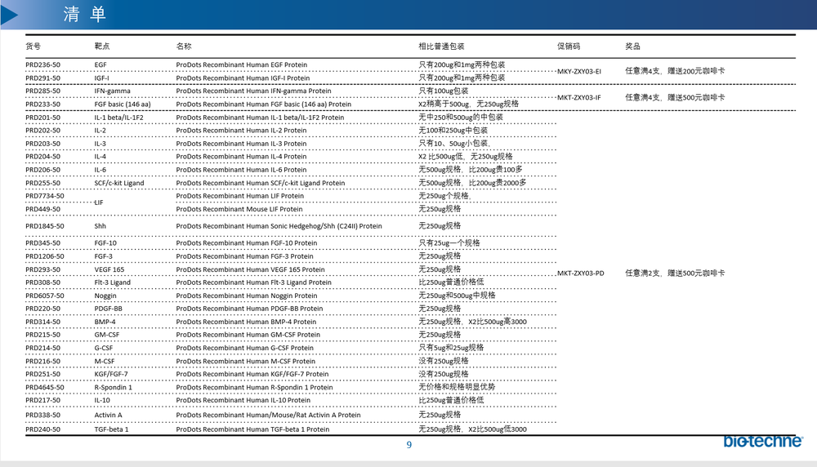Click the prize text 任意满2支，赠送500元咖啡卡
This screenshot has height=467, width=817.
(675, 273)
